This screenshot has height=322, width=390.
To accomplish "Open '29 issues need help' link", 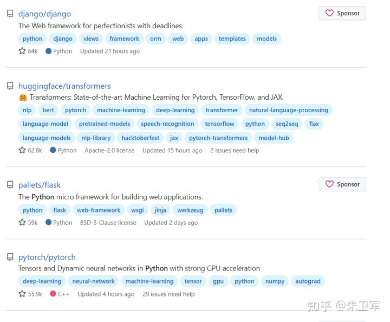I will (168, 294).
